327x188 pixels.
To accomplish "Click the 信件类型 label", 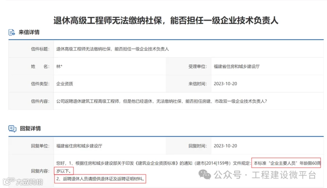I will [x=40, y=84].
